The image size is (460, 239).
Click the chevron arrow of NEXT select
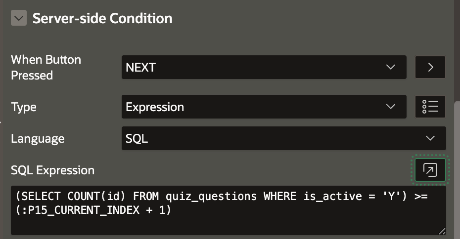click(391, 67)
